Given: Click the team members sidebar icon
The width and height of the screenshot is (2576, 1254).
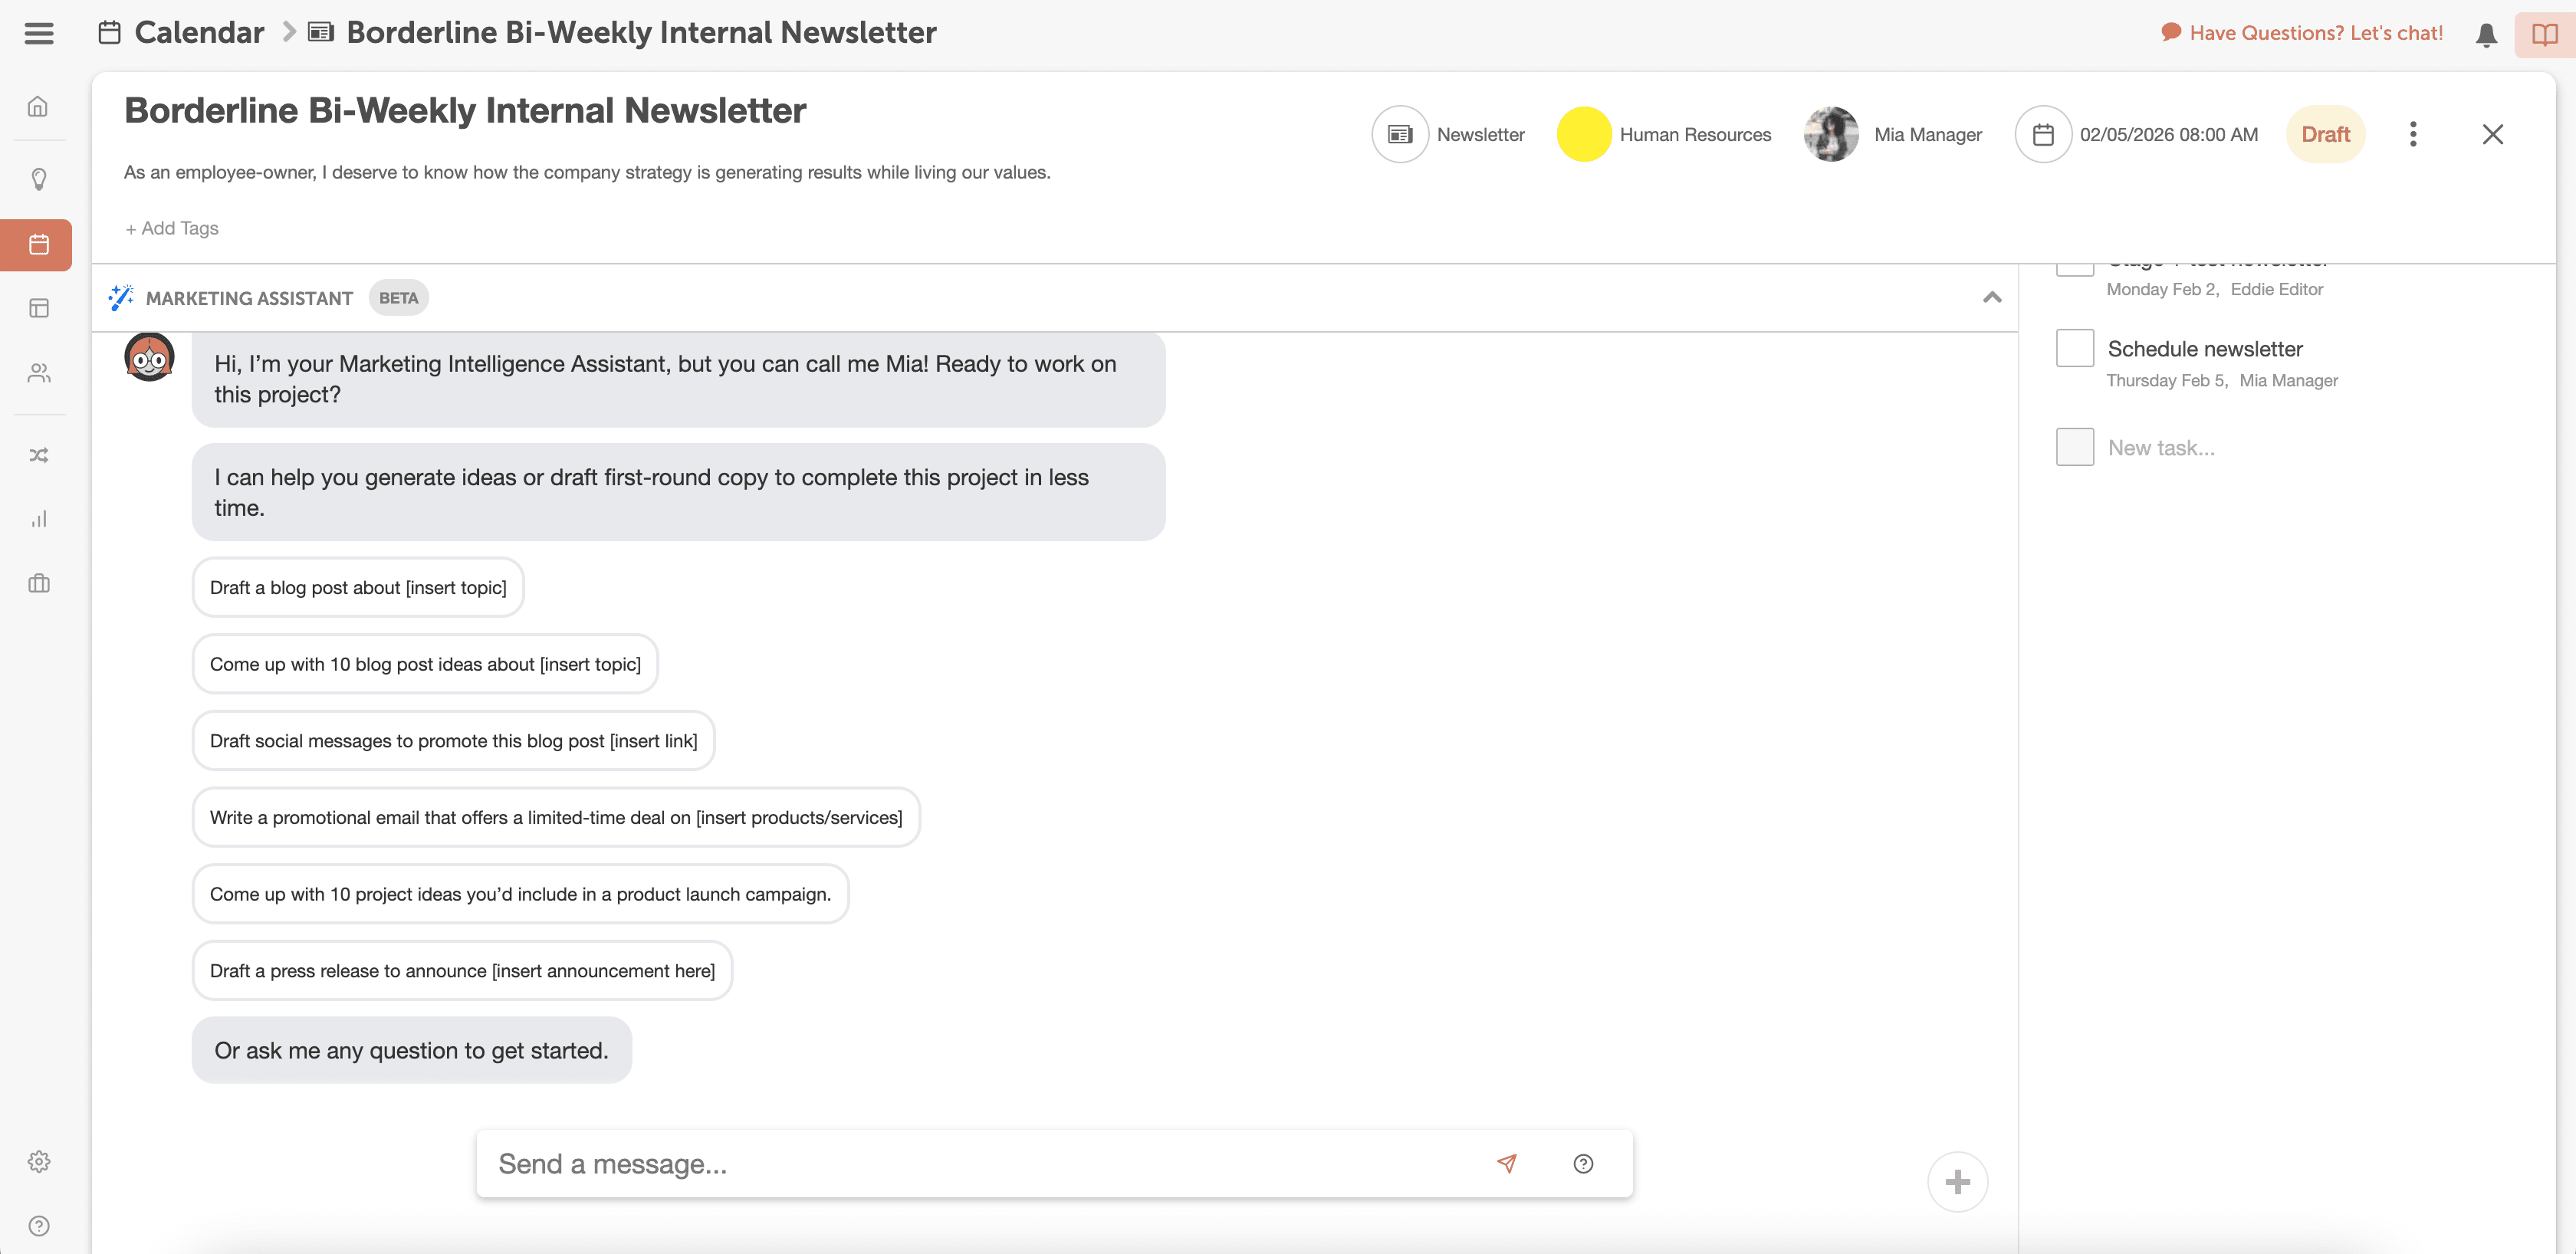Looking at the screenshot, I should 38,373.
